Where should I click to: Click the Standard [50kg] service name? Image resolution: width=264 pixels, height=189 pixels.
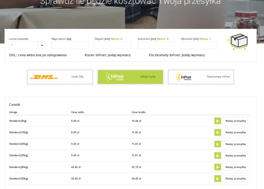coord(18,179)
